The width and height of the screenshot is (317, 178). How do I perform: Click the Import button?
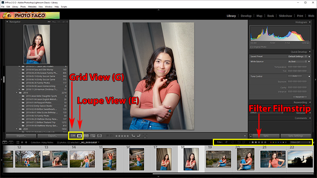point(21,136)
